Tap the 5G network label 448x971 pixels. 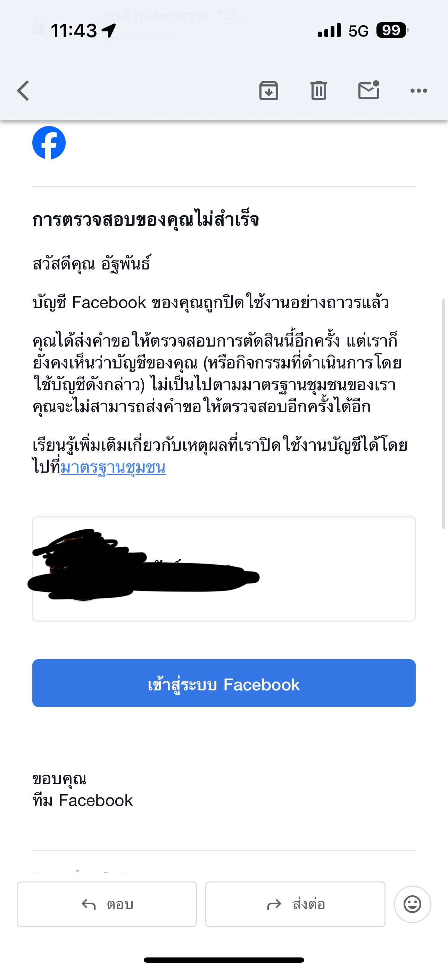358,31
